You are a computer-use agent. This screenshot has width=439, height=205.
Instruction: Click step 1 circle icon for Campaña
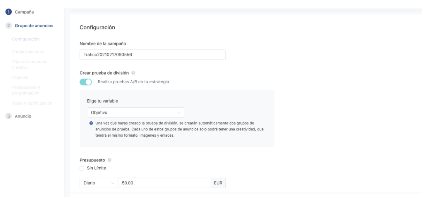click(8, 12)
